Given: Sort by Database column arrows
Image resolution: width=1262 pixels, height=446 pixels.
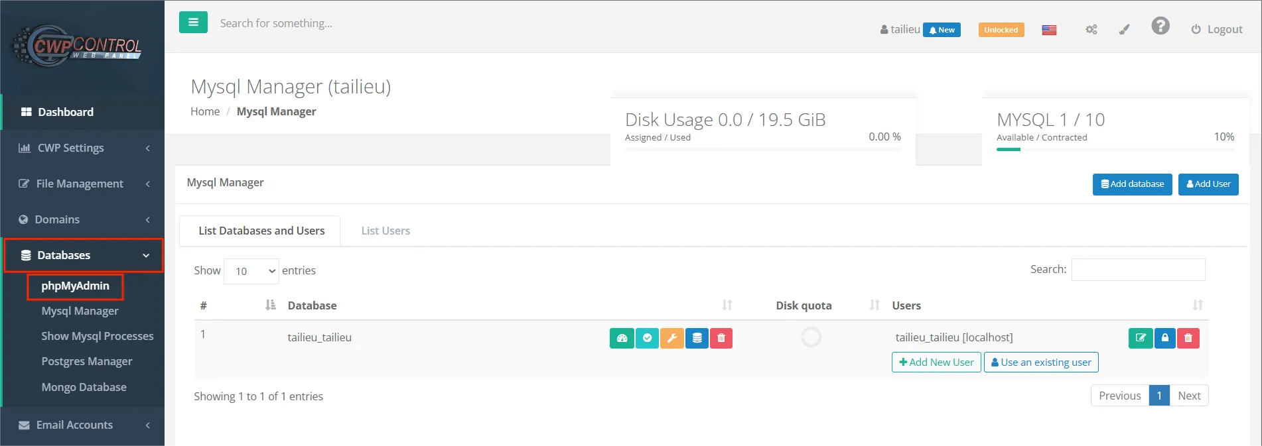Looking at the screenshot, I should tap(727, 305).
